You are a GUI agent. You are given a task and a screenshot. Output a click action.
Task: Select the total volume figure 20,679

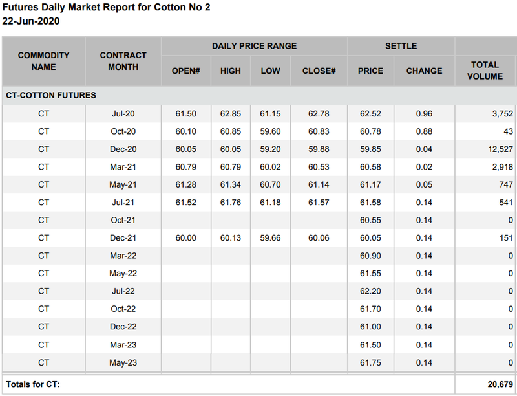(500, 384)
